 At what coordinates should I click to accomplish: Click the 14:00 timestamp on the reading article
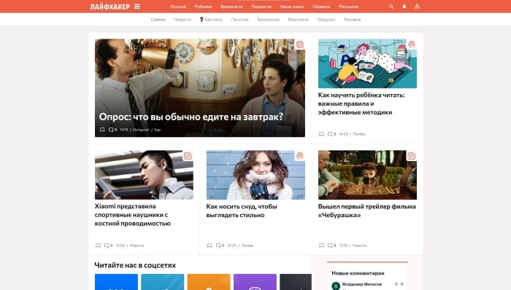click(x=344, y=134)
